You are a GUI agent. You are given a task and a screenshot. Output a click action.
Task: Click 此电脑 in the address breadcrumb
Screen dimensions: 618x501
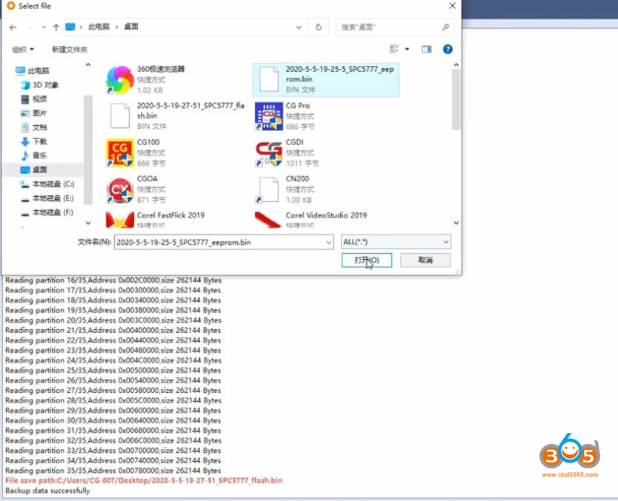coord(99,27)
